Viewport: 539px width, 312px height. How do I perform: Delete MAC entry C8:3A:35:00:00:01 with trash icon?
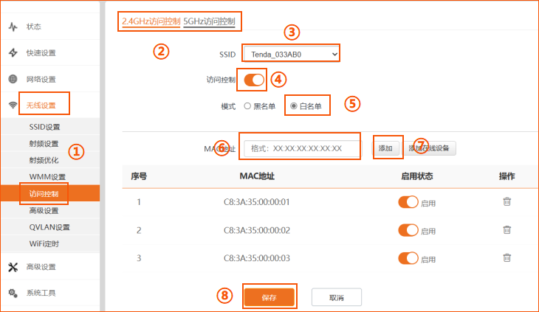tap(507, 201)
